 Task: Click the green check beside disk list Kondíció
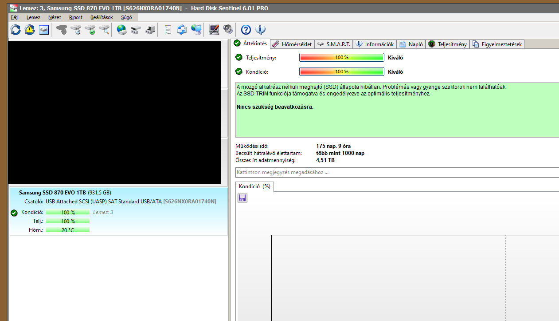(14, 213)
